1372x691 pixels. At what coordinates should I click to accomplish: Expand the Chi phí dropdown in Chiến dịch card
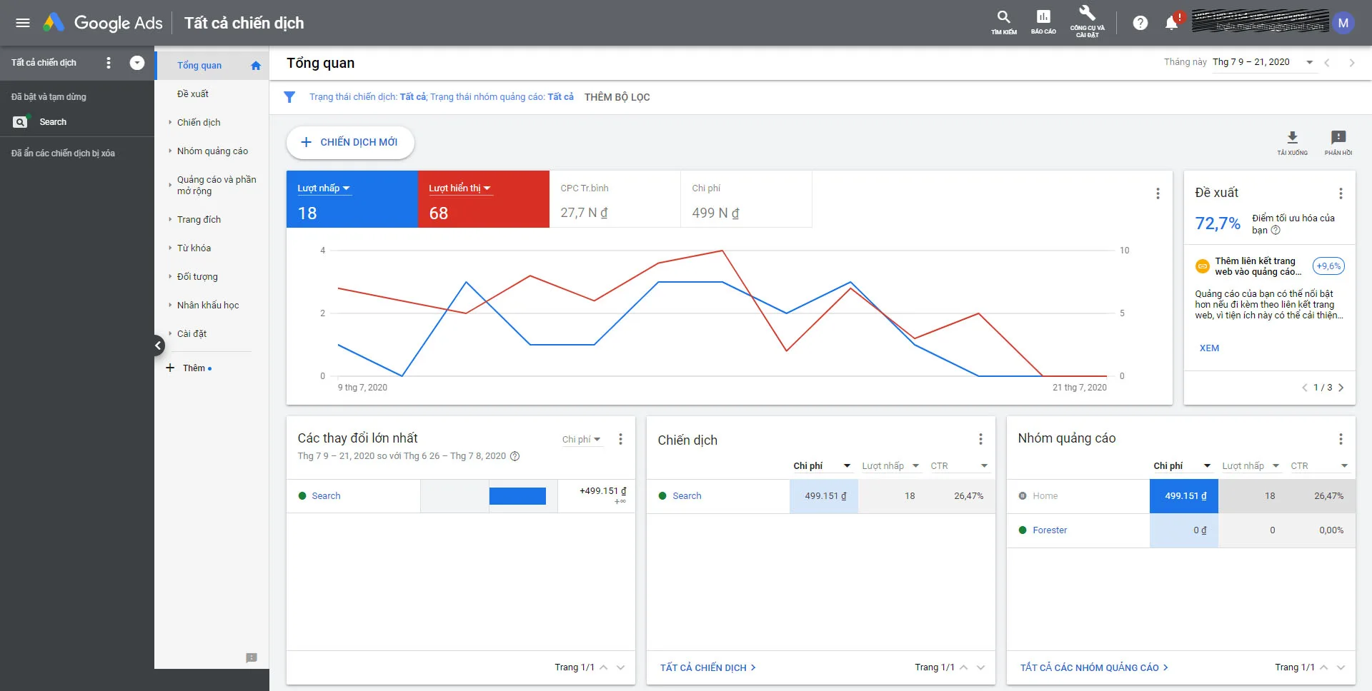tap(847, 466)
